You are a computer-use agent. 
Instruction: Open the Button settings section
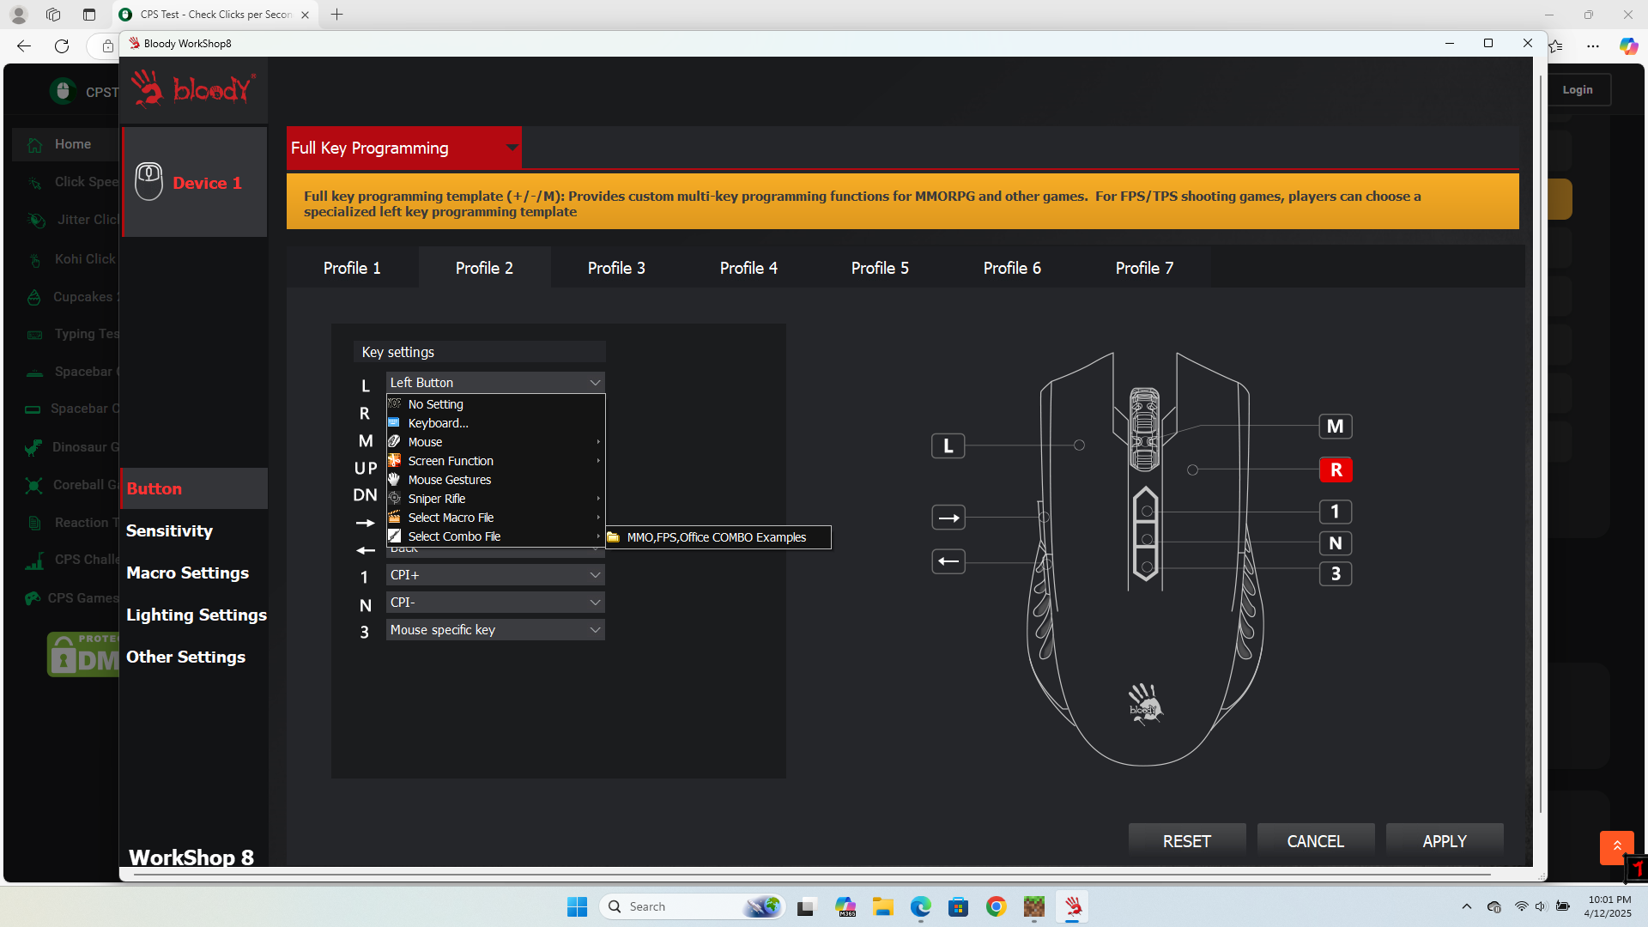point(194,488)
